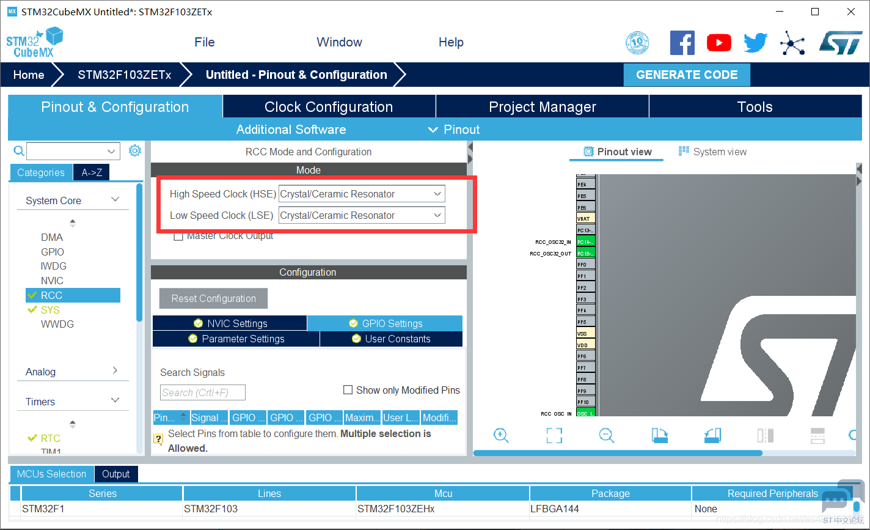The height and width of the screenshot is (530, 870).
Task: Zoom out of the pinout view
Action: point(607,435)
